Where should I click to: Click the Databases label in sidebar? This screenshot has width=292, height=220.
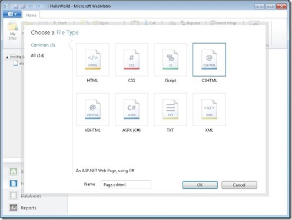[31, 196]
